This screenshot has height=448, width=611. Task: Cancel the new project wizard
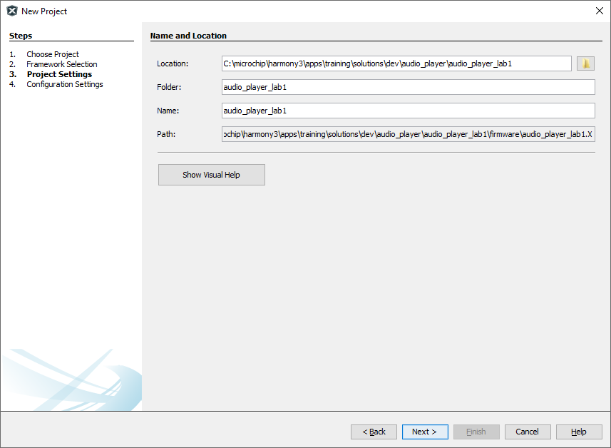point(528,432)
